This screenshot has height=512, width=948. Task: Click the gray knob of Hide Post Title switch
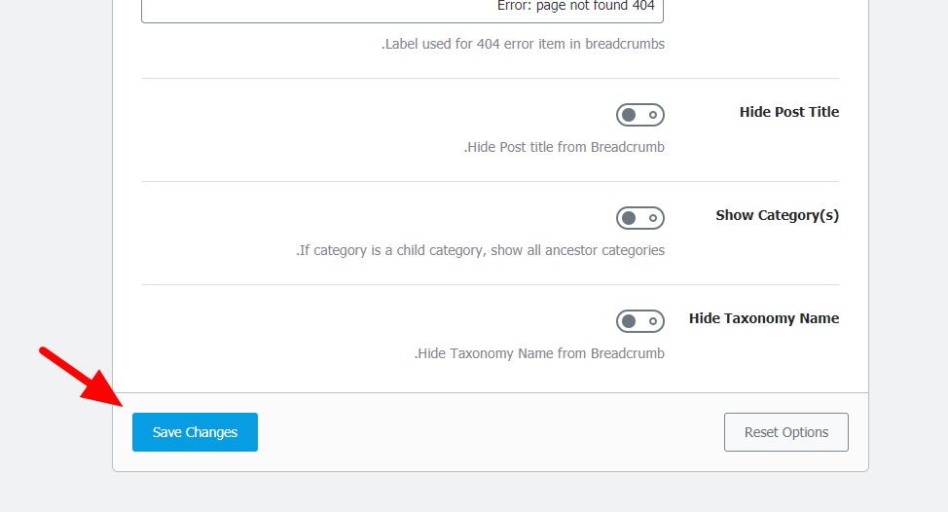(629, 115)
